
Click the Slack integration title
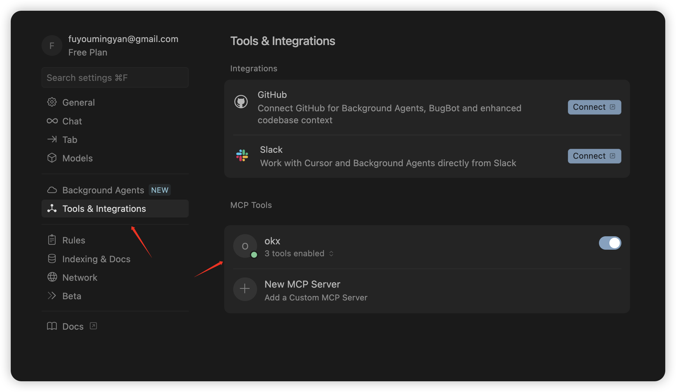271,149
